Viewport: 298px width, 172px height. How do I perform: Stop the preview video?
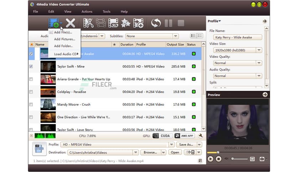click(219, 159)
